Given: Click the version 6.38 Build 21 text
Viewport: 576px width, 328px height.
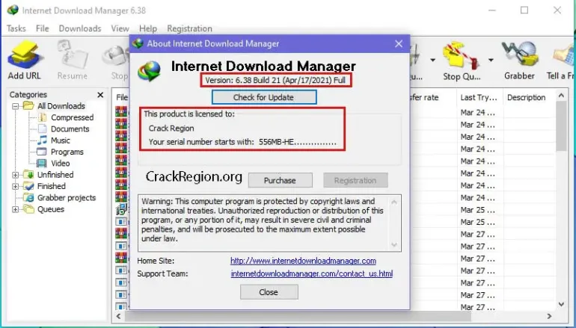Looking at the screenshot, I should pyautogui.click(x=275, y=81).
